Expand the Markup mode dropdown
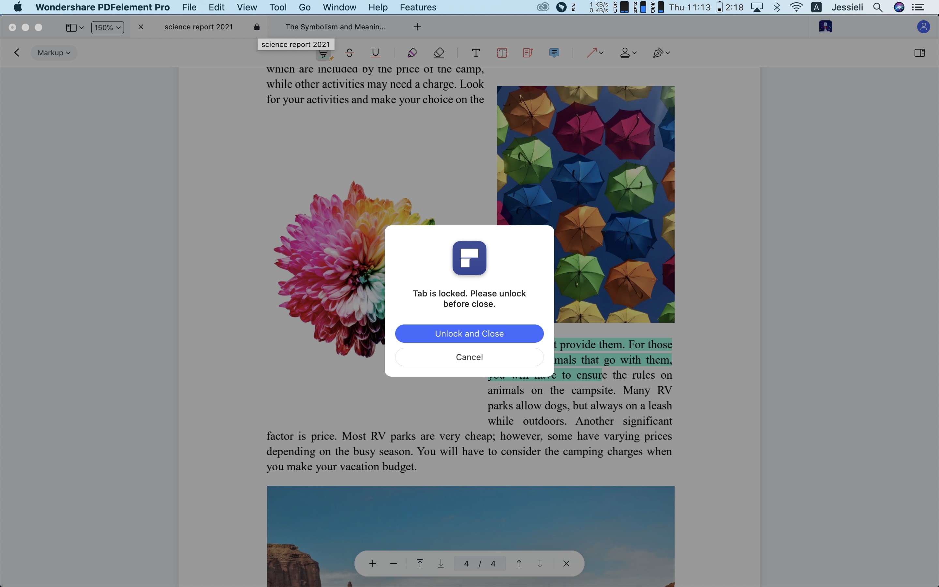Viewport: 939px width, 587px height. [x=54, y=53]
